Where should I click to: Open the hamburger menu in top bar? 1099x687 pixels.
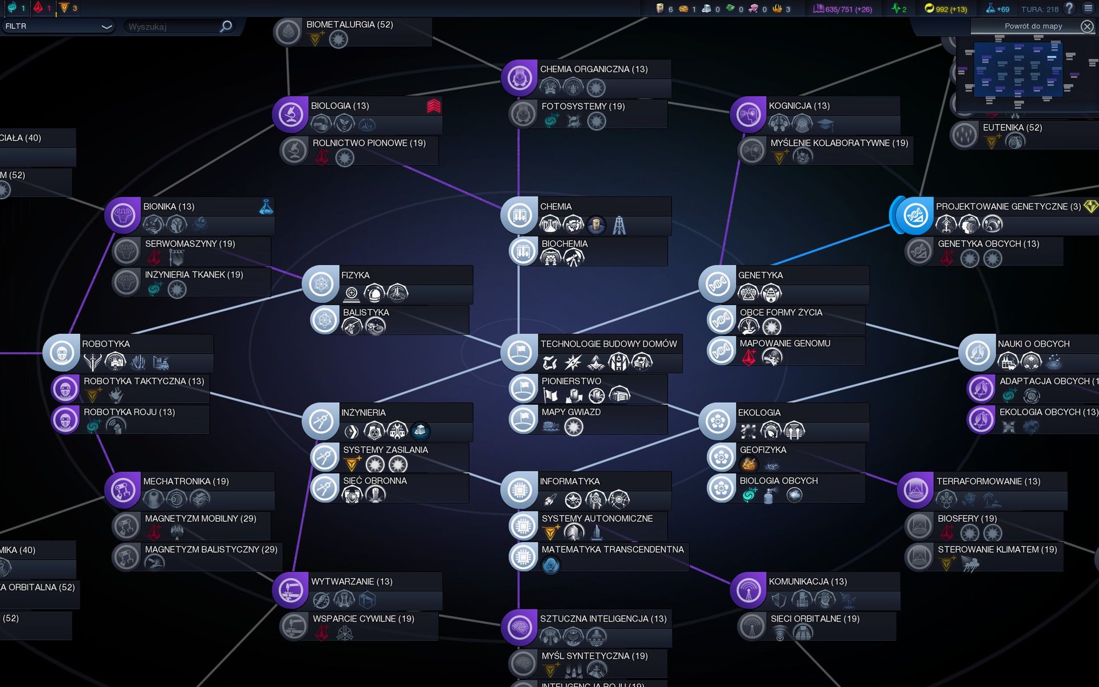[x=1088, y=8]
